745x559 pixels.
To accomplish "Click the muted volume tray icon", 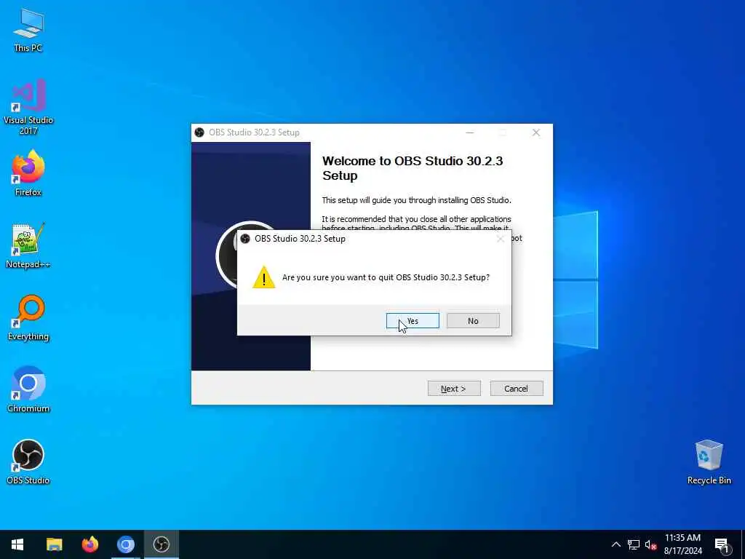I will pyautogui.click(x=651, y=544).
